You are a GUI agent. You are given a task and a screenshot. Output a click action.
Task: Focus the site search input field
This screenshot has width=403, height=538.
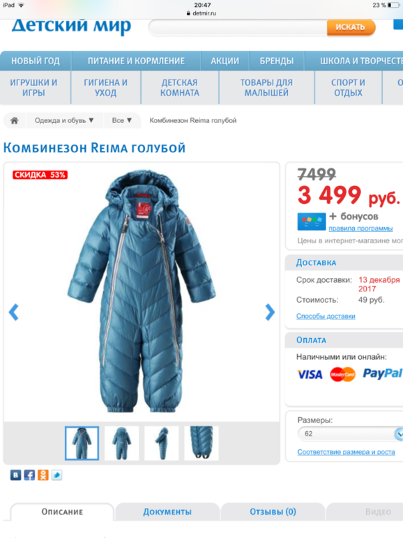[x=238, y=27]
